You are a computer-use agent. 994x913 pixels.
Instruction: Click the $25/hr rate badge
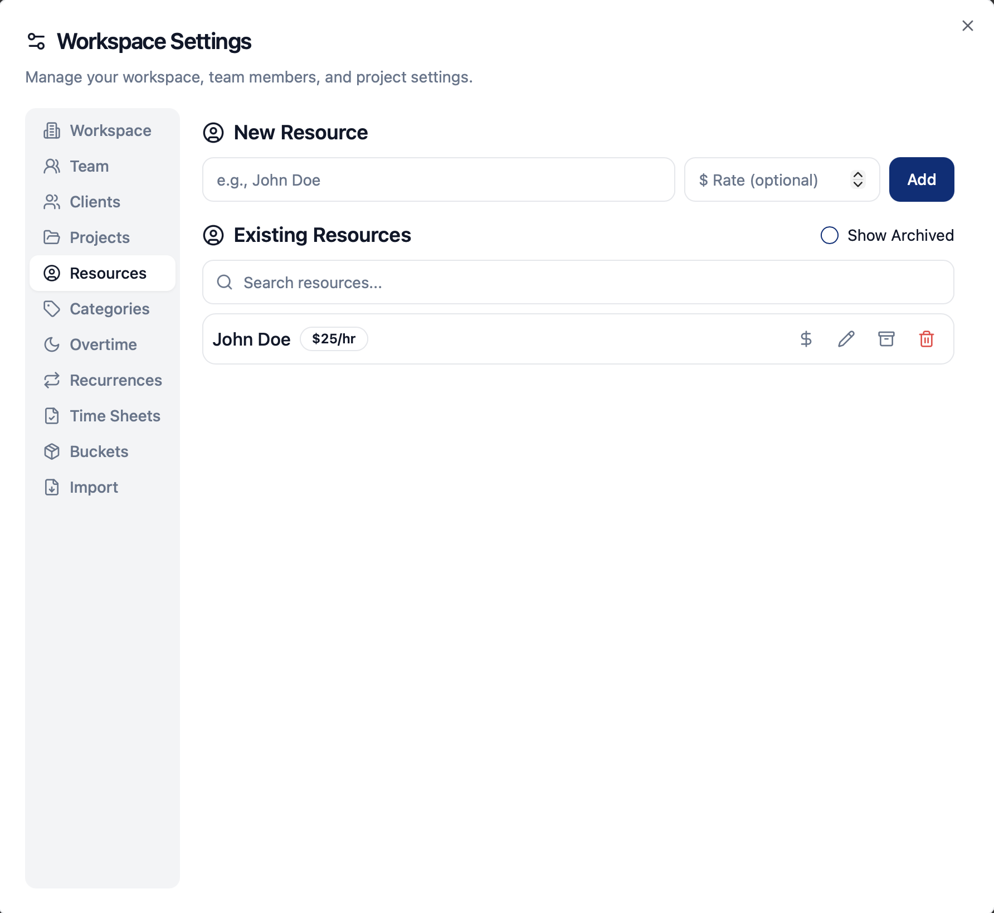[x=334, y=339]
